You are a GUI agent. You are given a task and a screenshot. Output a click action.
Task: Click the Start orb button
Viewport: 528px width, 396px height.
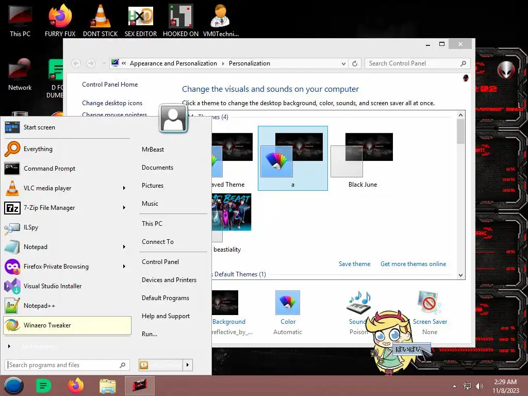click(14, 386)
